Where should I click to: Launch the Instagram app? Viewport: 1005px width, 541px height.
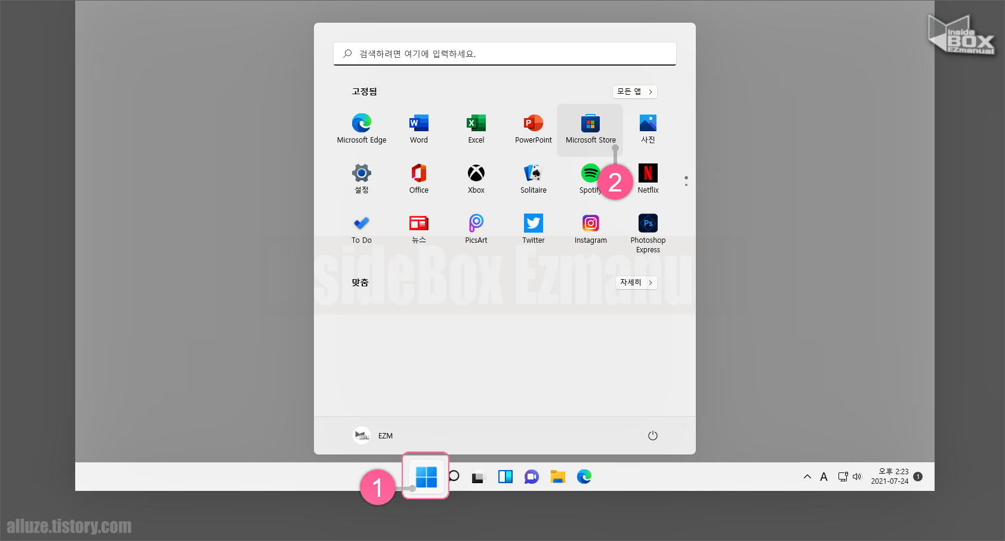pos(591,229)
